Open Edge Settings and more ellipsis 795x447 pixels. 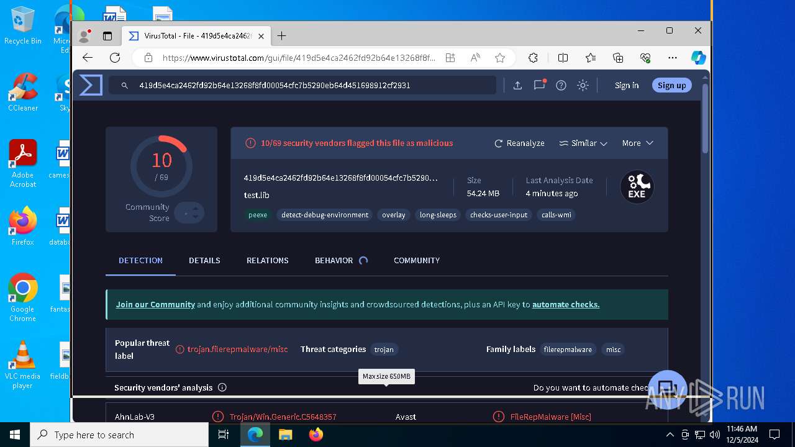[673, 58]
